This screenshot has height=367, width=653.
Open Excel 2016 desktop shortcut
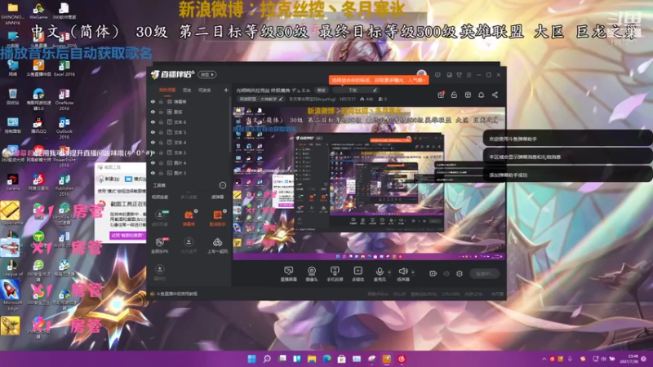(64, 69)
